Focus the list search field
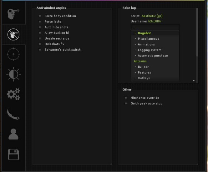 (x=155, y=28)
